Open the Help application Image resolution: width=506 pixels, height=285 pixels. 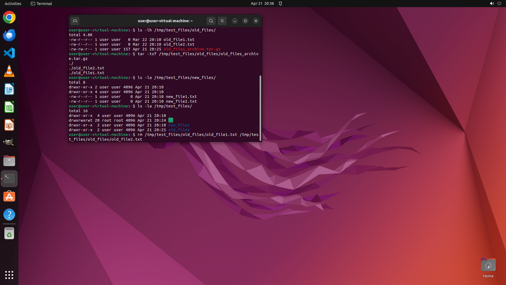click(9, 215)
